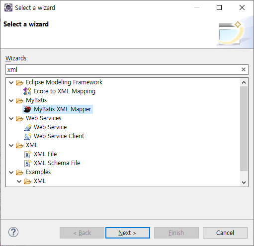Click the MyBatis folder icon
The image size is (254, 246).
coord(19,100)
